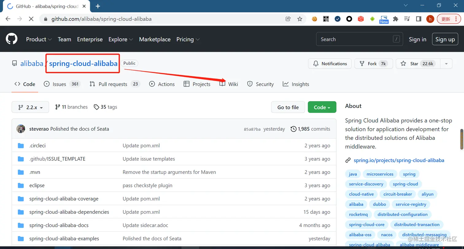
Task: Click the link icon beside spring.io URL
Action: pyautogui.click(x=348, y=160)
